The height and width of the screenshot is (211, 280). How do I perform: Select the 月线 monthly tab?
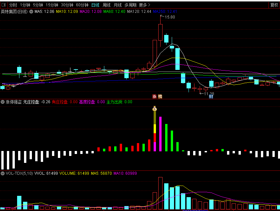[118, 5]
